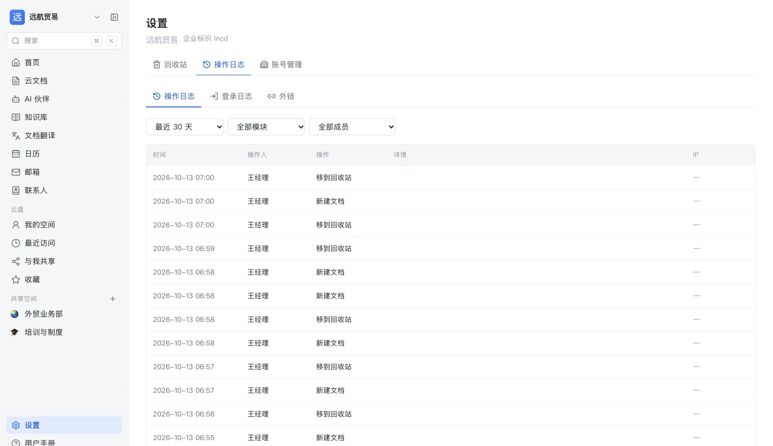Image resolution: width=773 pixels, height=446 pixels.
Task: Switch to the 回收站 tab
Action: coord(170,65)
